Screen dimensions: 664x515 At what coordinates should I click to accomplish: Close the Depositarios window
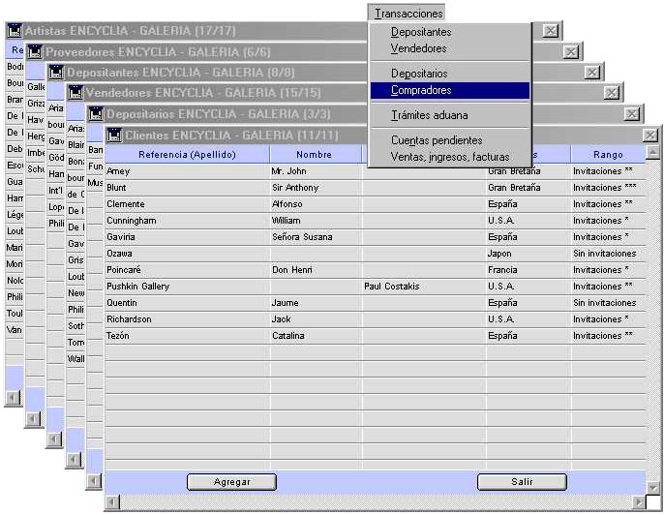click(x=632, y=113)
